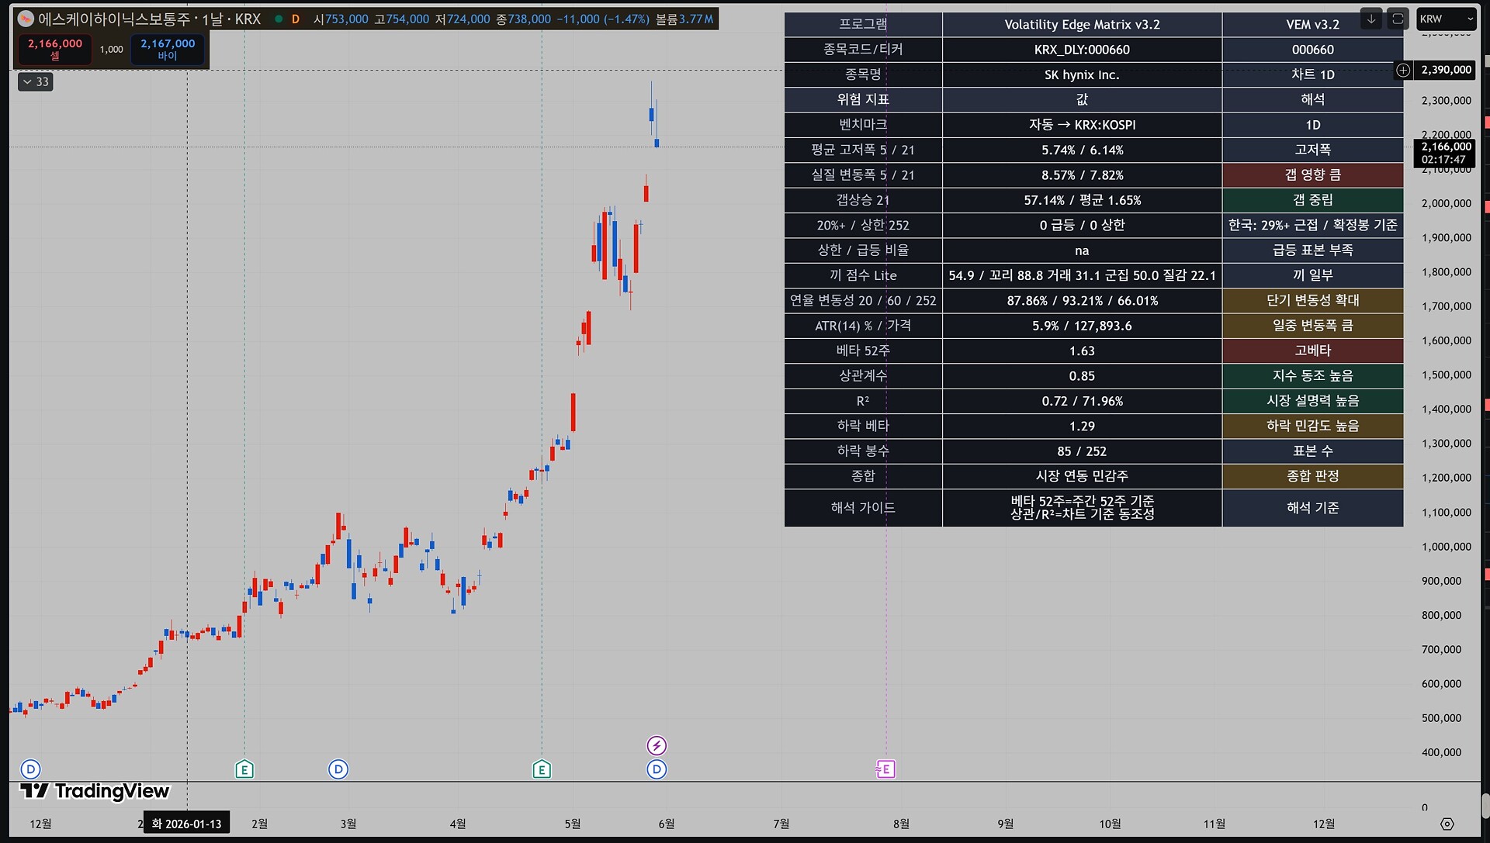Open the 에스케이하이닉스보통주 symbol selector

coord(149,19)
